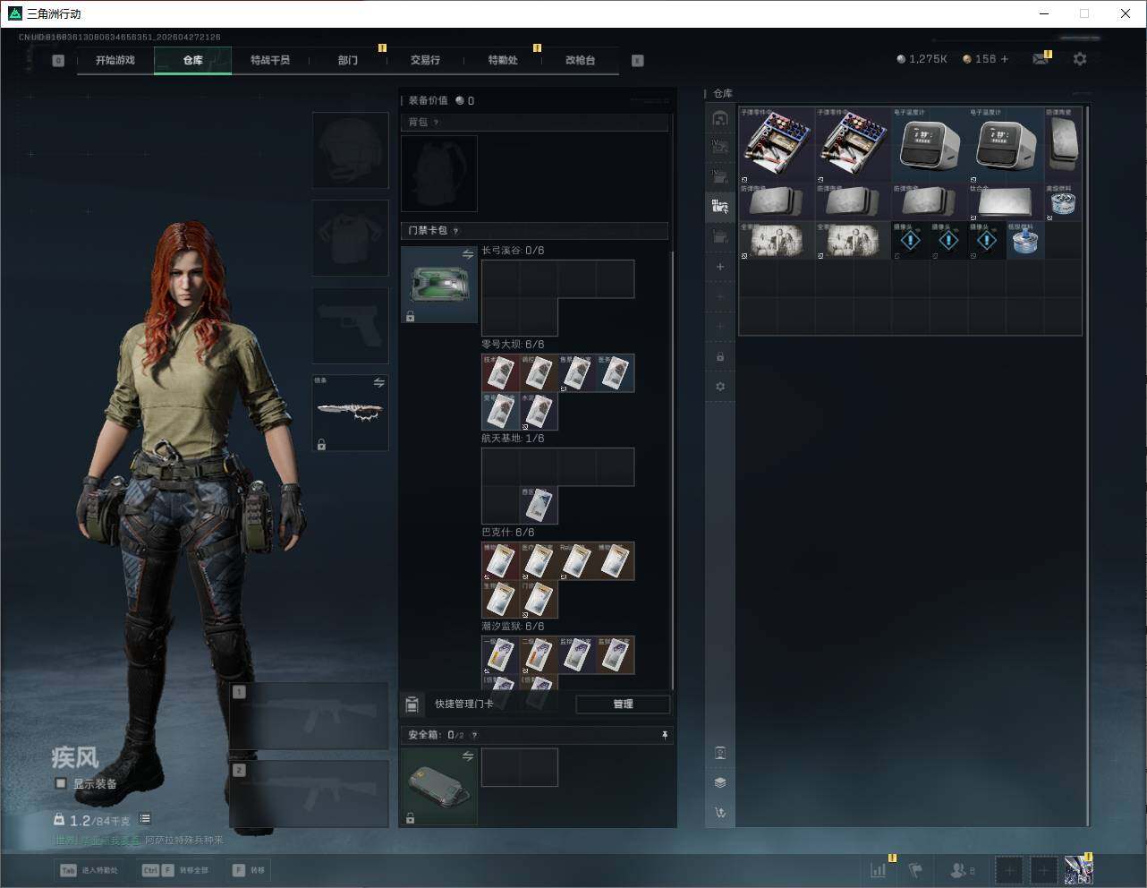
Task: Add a new stash container with top plus
Action: [x=720, y=267]
